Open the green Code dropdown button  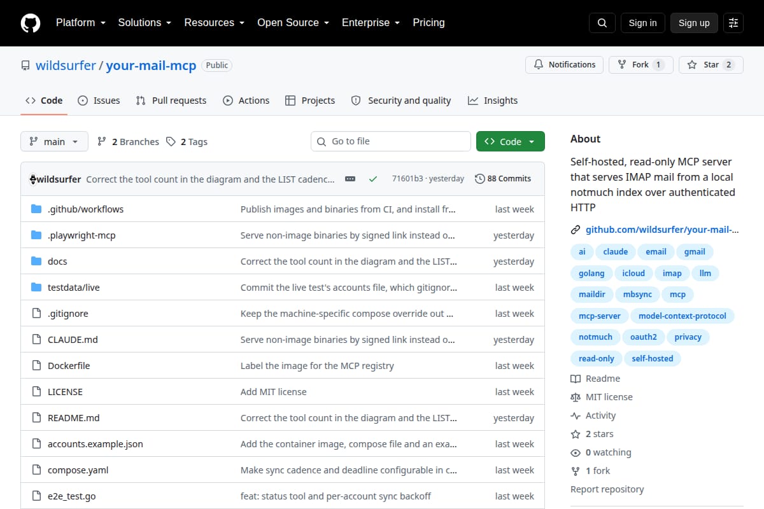point(511,141)
